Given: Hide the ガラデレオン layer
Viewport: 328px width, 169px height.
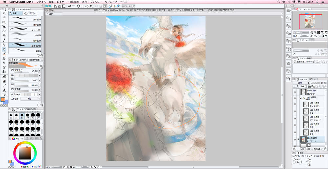Looking at the screenshot, I should point(295,118).
